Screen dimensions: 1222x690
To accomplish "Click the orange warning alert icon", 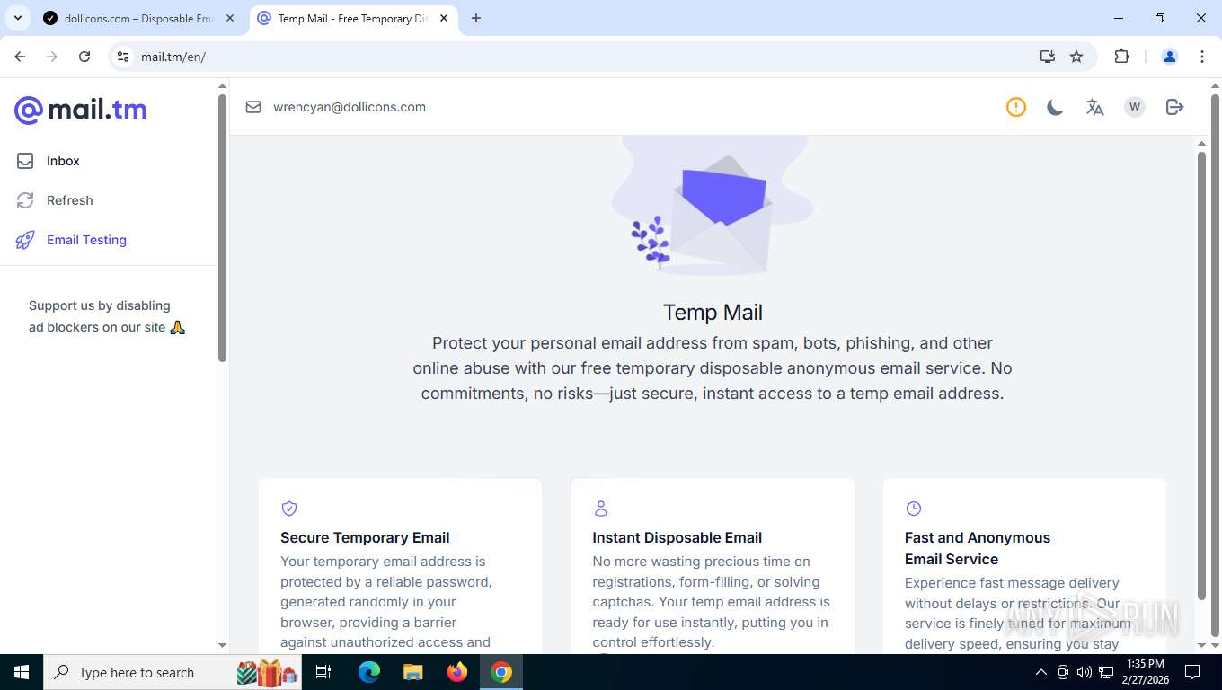I will tap(1016, 107).
